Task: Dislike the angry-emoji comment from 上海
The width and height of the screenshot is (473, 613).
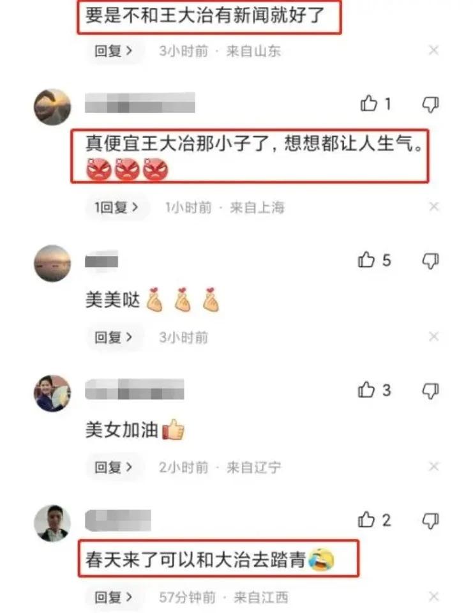Action: coord(430,104)
